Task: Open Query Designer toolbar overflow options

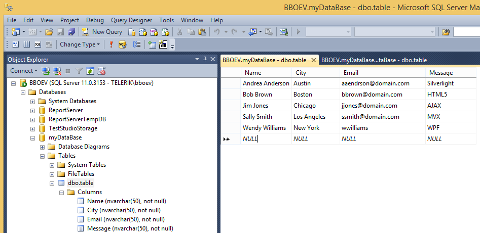Action: [172, 46]
